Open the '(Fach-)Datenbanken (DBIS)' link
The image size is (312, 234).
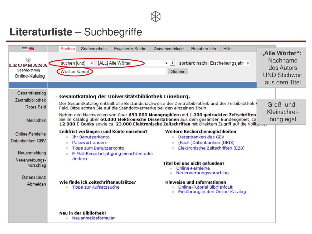click(x=206, y=143)
